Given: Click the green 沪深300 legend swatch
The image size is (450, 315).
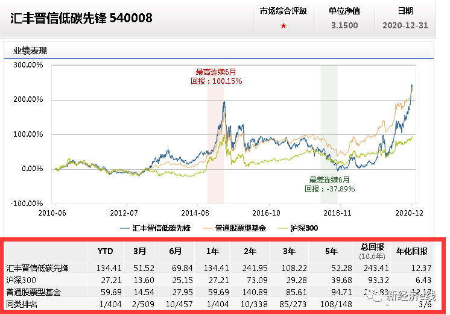Looking at the screenshot, I should click(x=283, y=228).
